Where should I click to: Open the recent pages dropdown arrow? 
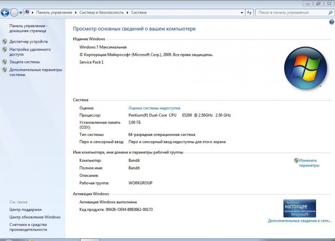coord(21,13)
